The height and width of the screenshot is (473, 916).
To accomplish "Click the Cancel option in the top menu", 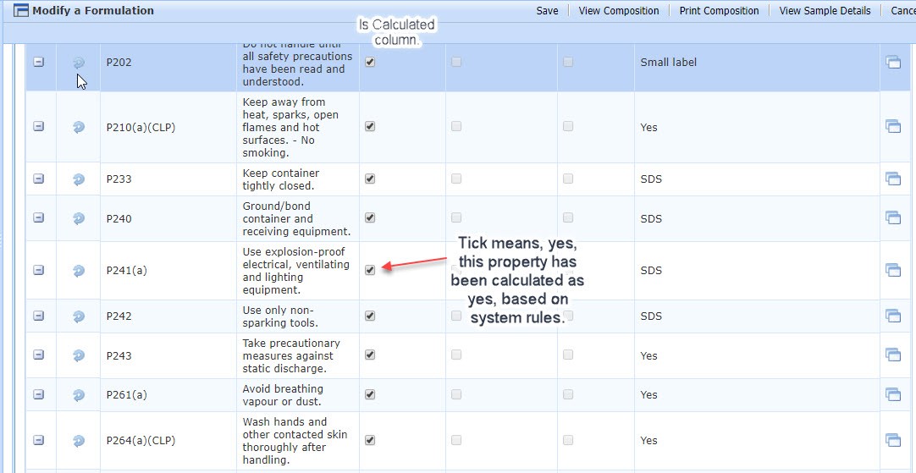I will tap(903, 10).
